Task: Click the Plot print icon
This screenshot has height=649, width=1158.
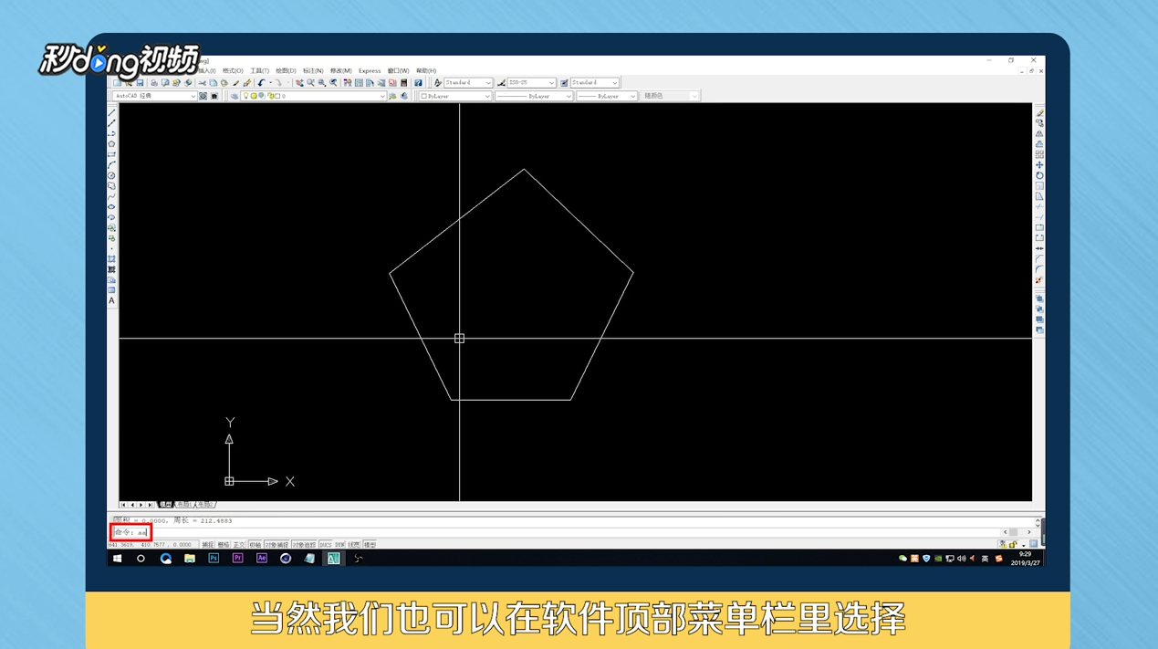Action: (x=153, y=83)
